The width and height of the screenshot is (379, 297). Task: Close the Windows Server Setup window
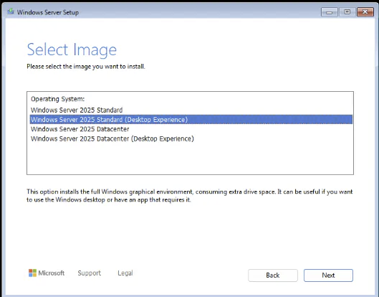tap(365, 12)
